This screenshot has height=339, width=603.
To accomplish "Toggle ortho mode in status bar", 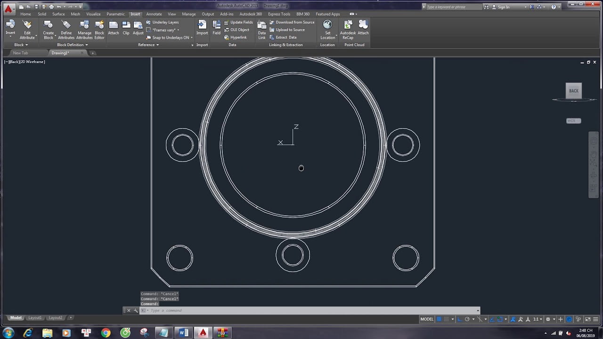I will [460, 319].
